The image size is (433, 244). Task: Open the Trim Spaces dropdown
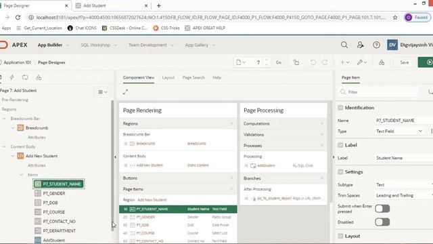pos(404,195)
